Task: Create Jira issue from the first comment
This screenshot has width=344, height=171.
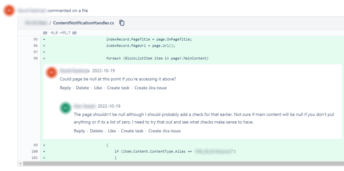Action: point(150,88)
